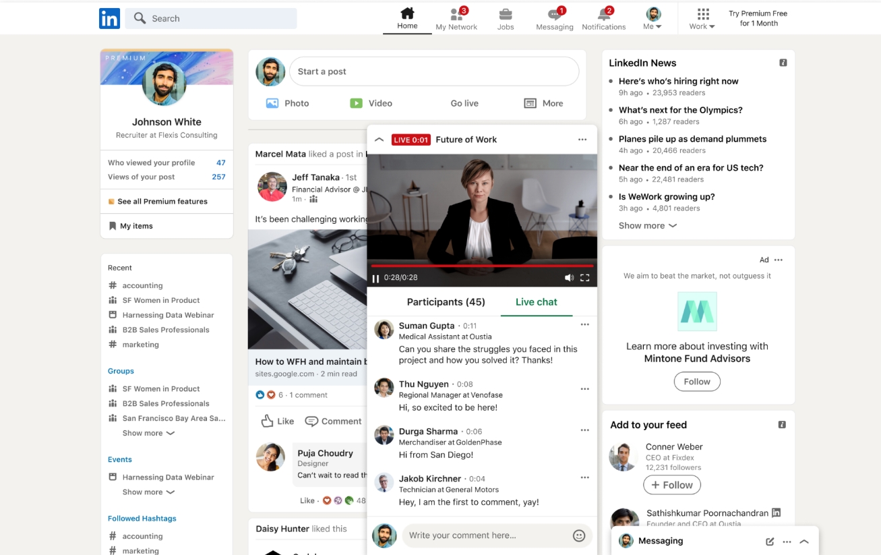
Task: Click Try Premium Free for 1 Month
Action: click(x=758, y=18)
